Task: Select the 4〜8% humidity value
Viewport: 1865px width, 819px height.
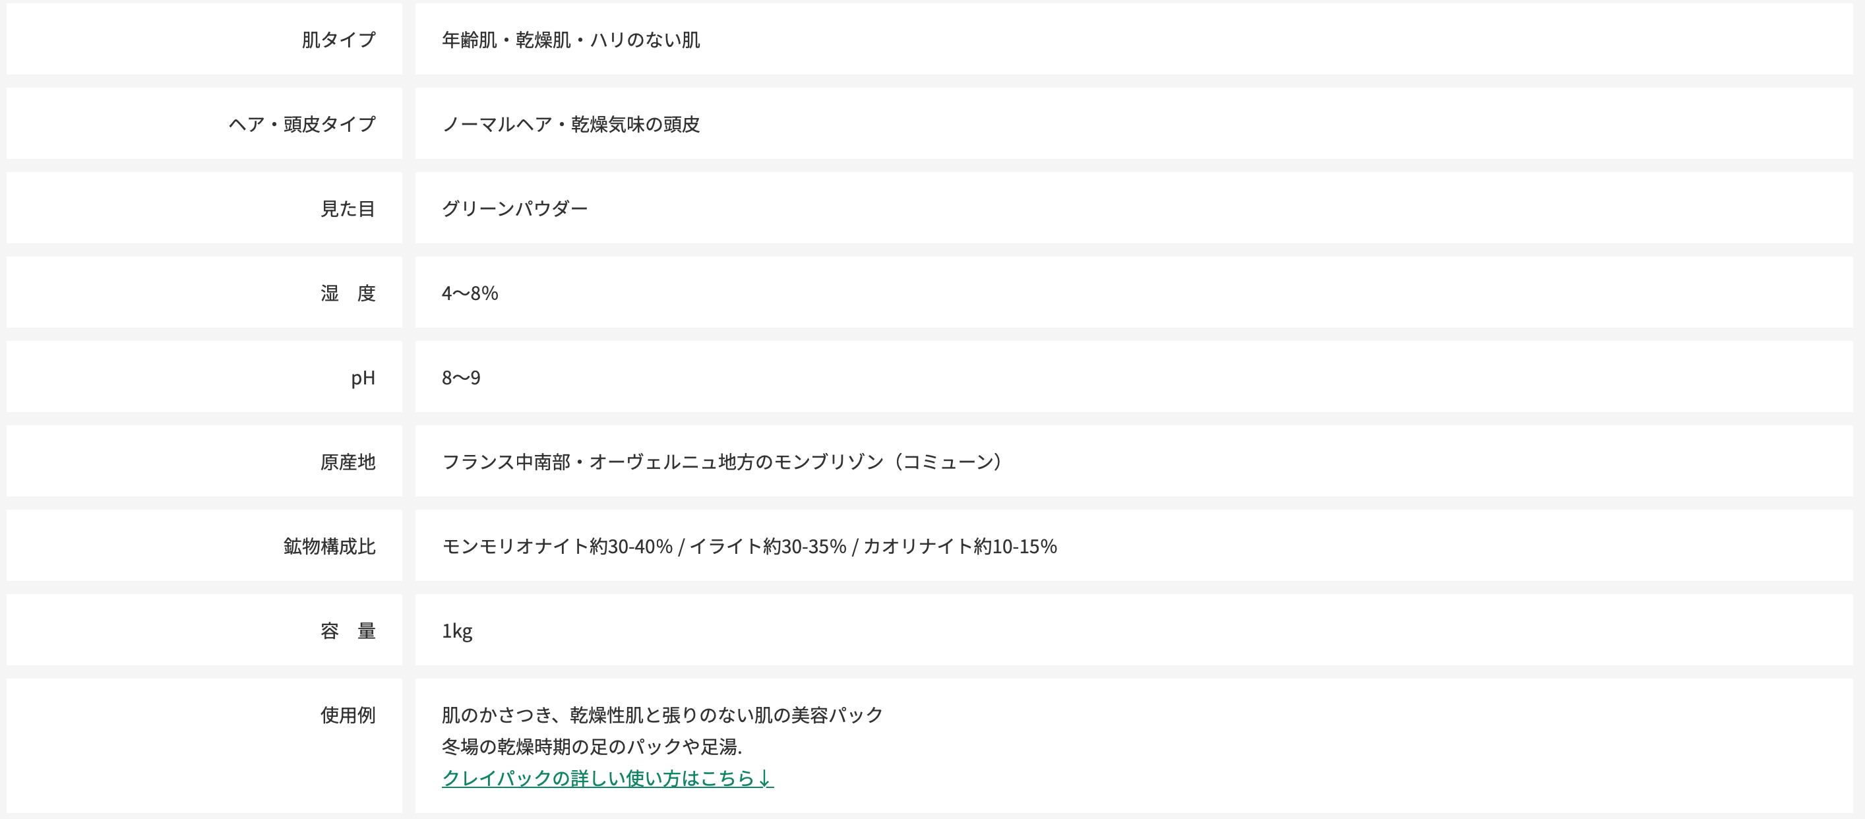Action: point(470,293)
